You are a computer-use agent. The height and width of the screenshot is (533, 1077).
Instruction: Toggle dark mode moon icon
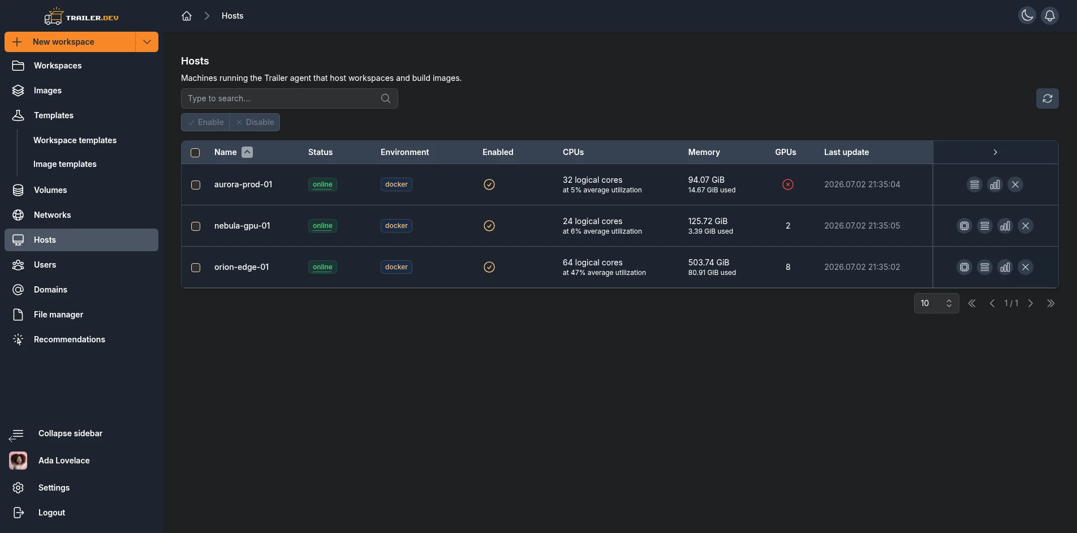pyautogui.click(x=1027, y=16)
